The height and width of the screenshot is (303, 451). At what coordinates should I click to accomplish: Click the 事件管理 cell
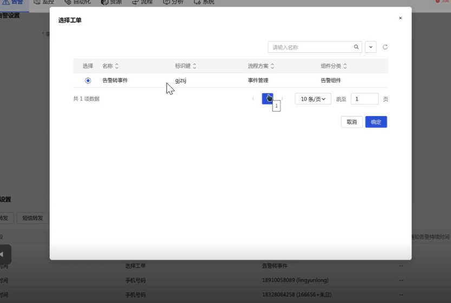coord(258,80)
